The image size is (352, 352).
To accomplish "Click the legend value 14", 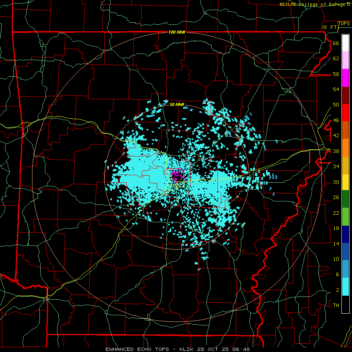I will pos(336,244).
